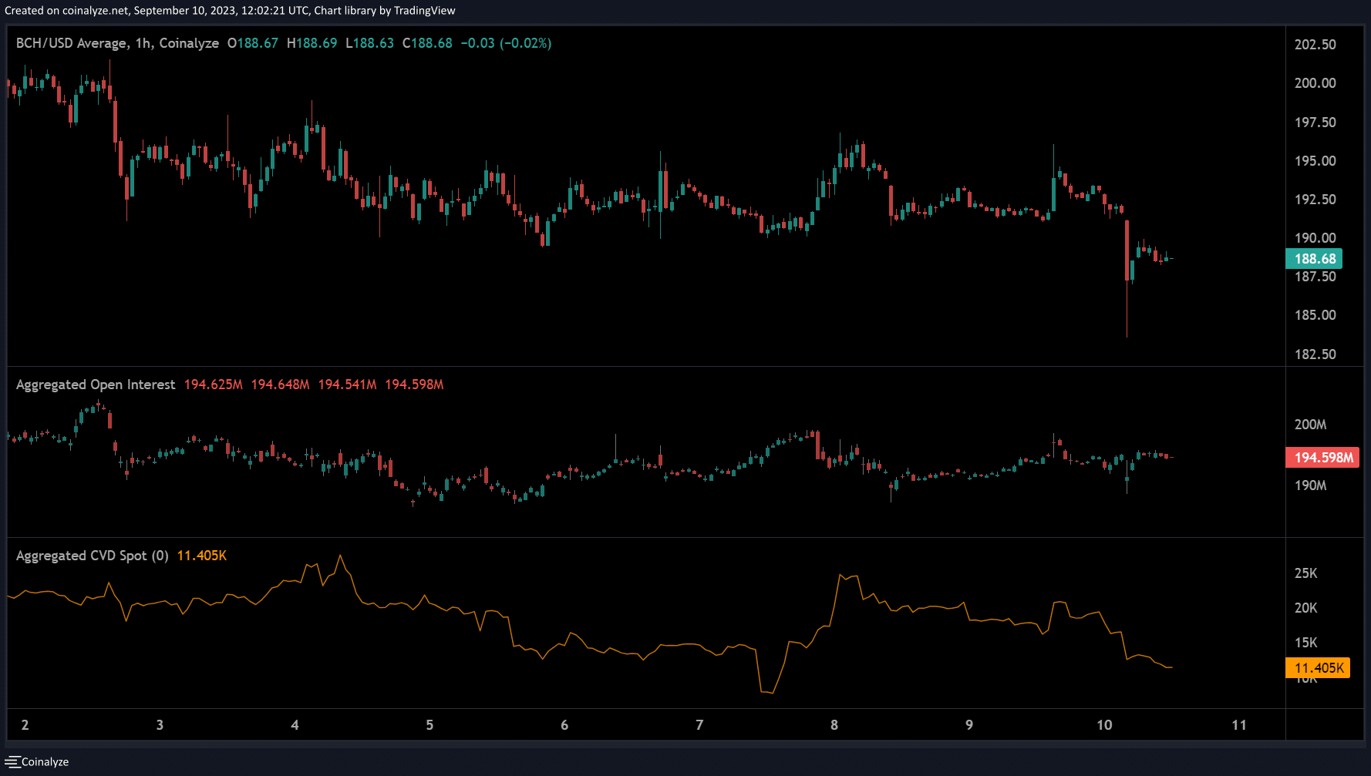Click date label 11 on time axis
1371x776 pixels.
[1239, 724]
